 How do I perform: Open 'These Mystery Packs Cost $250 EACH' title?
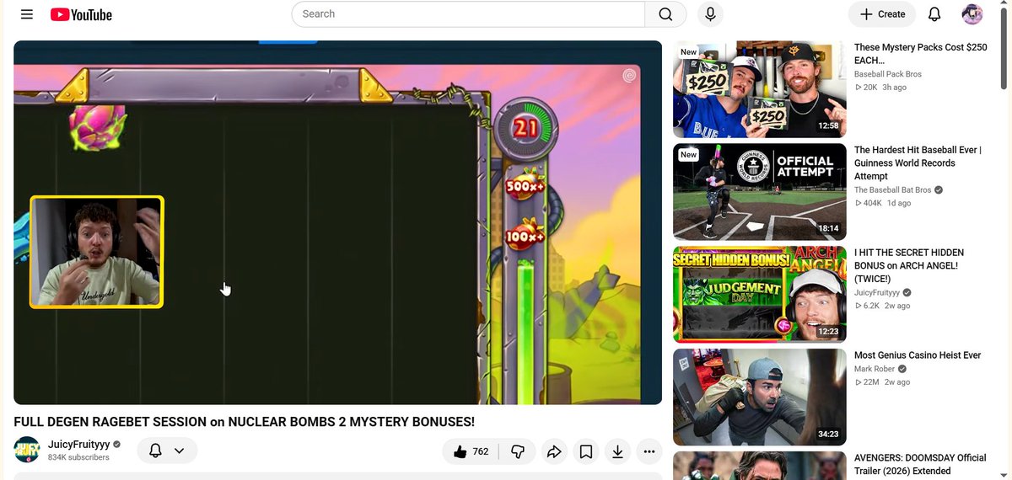(920, 54)
